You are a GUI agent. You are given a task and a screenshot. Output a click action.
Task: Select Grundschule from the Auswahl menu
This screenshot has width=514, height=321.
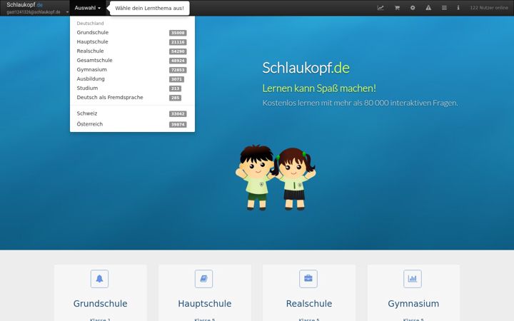pos(132,32)
